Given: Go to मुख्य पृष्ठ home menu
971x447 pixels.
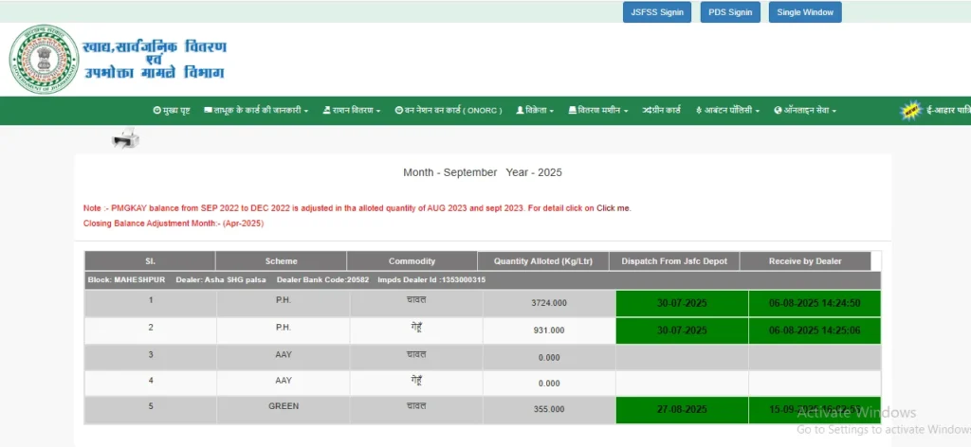Looking at the screenshot, I should (172, 111).
